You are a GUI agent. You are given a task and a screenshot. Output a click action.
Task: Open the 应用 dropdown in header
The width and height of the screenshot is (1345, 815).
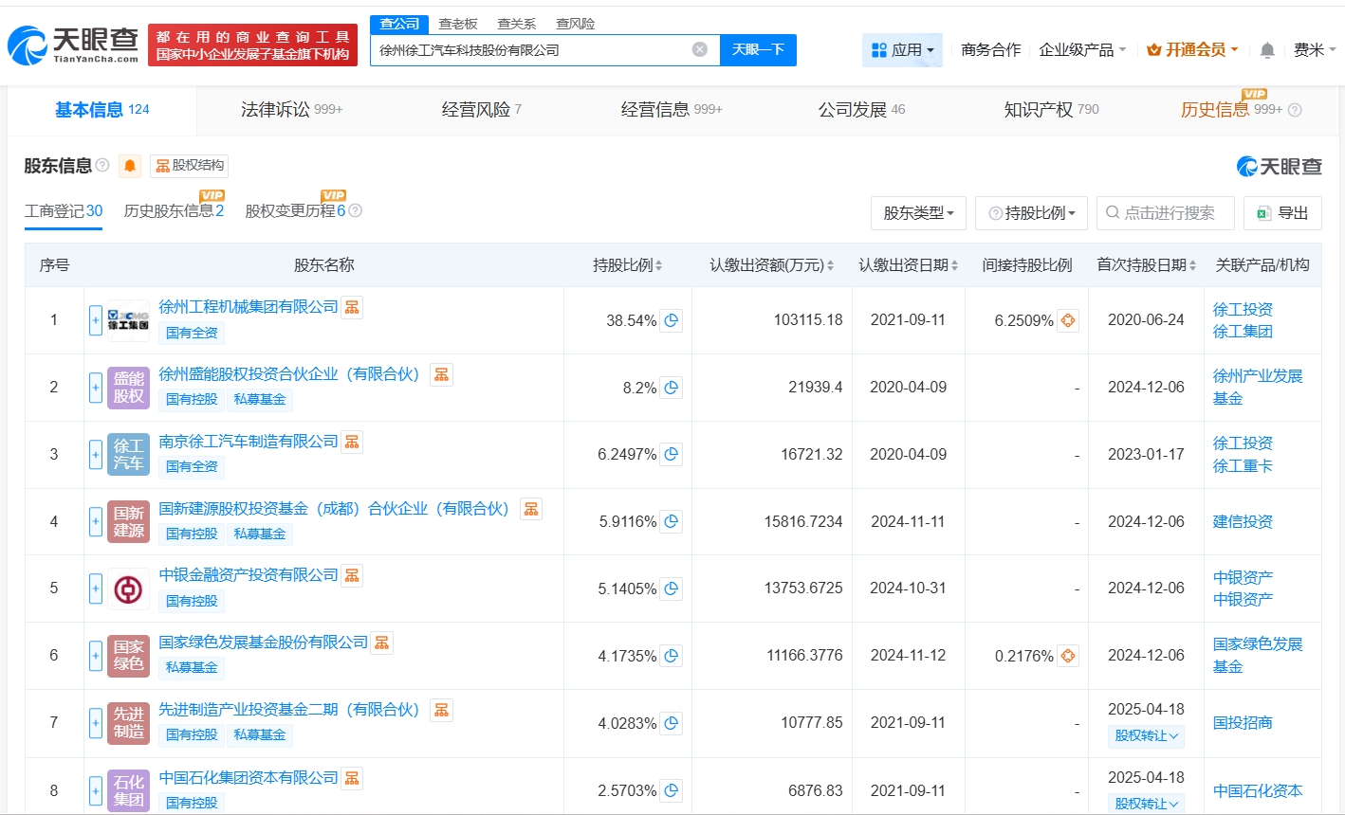point(902,49)
